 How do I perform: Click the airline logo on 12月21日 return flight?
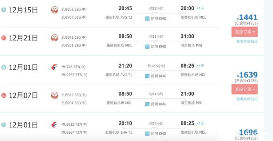55,38
